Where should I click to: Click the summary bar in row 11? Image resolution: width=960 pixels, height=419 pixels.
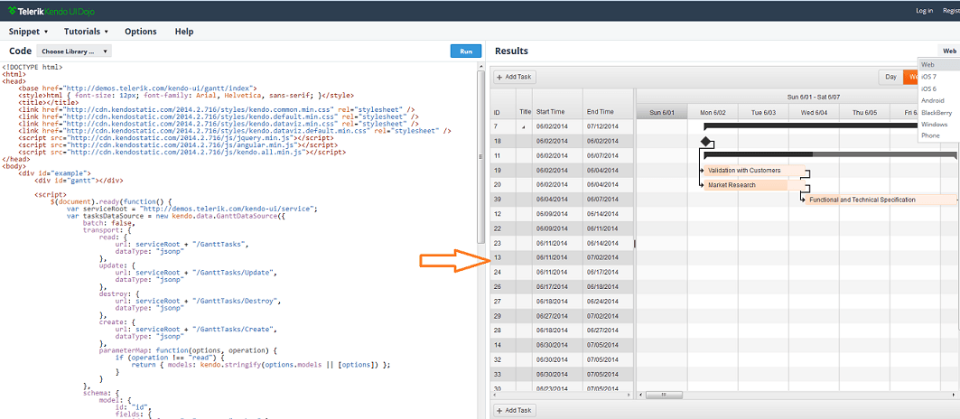tap(830, 155)
